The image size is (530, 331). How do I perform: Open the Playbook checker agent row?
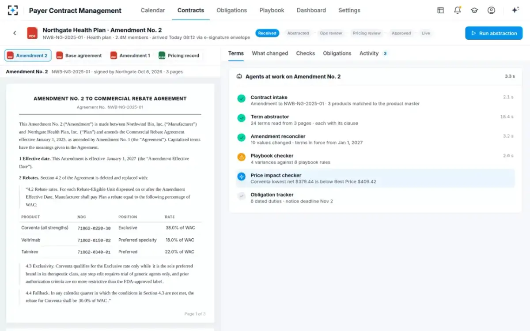tap(375, 158)
